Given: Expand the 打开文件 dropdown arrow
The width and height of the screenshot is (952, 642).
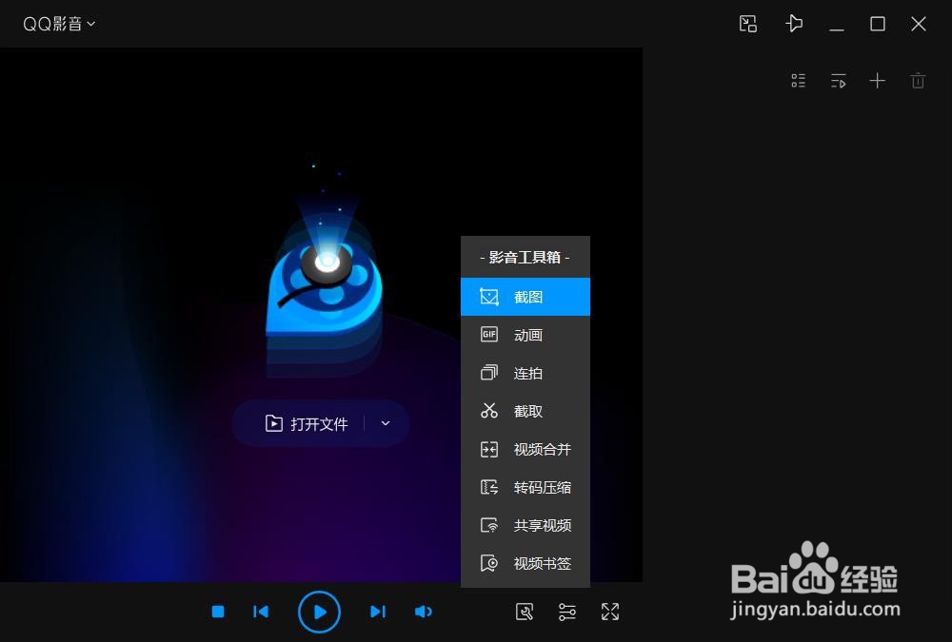Looking at the screenshot, I should pos(385,423).
